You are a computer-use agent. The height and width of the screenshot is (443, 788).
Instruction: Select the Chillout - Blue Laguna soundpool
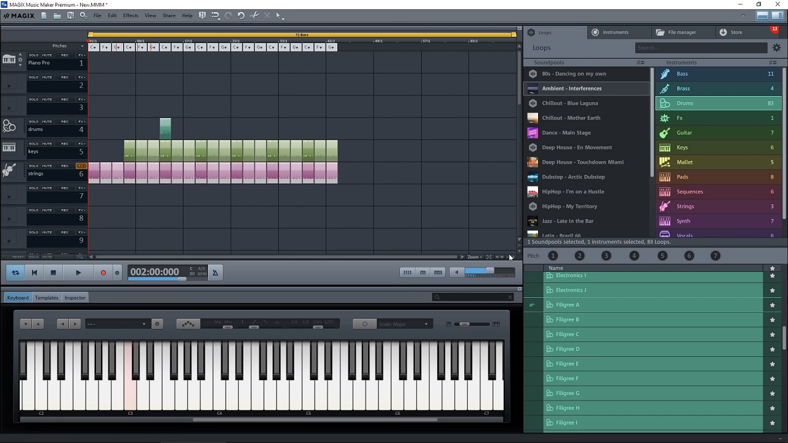[569, 103]
